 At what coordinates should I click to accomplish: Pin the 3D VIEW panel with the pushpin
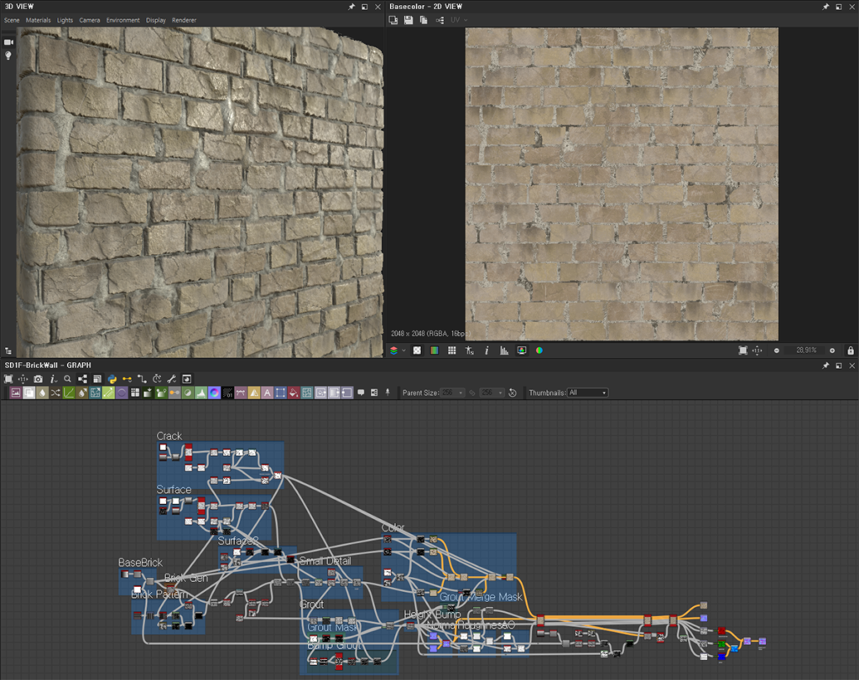350,6
